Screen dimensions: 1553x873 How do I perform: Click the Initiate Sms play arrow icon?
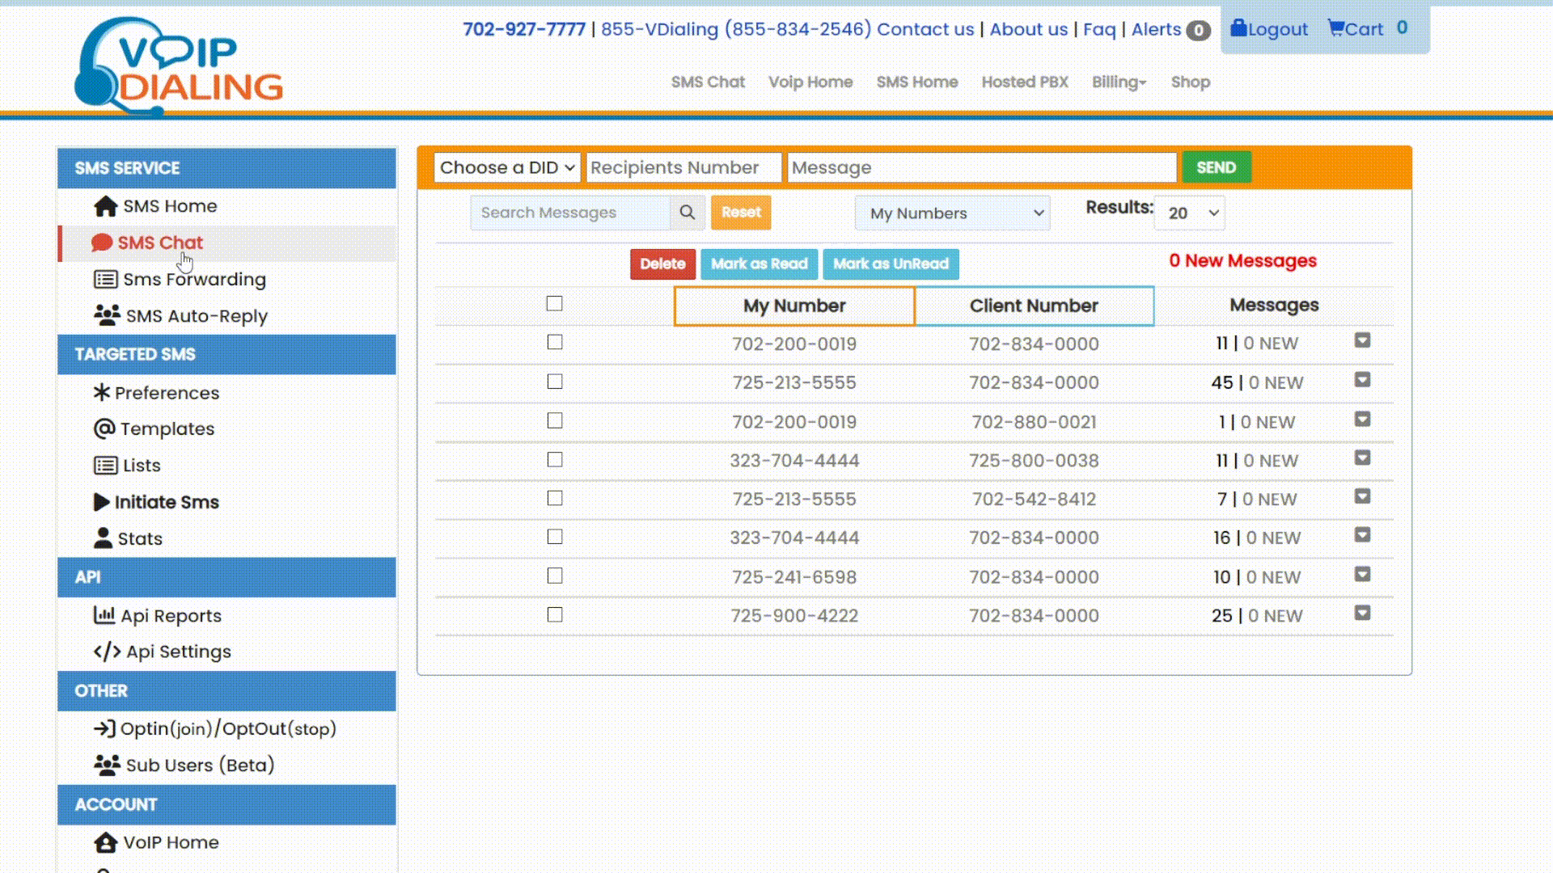101,502
